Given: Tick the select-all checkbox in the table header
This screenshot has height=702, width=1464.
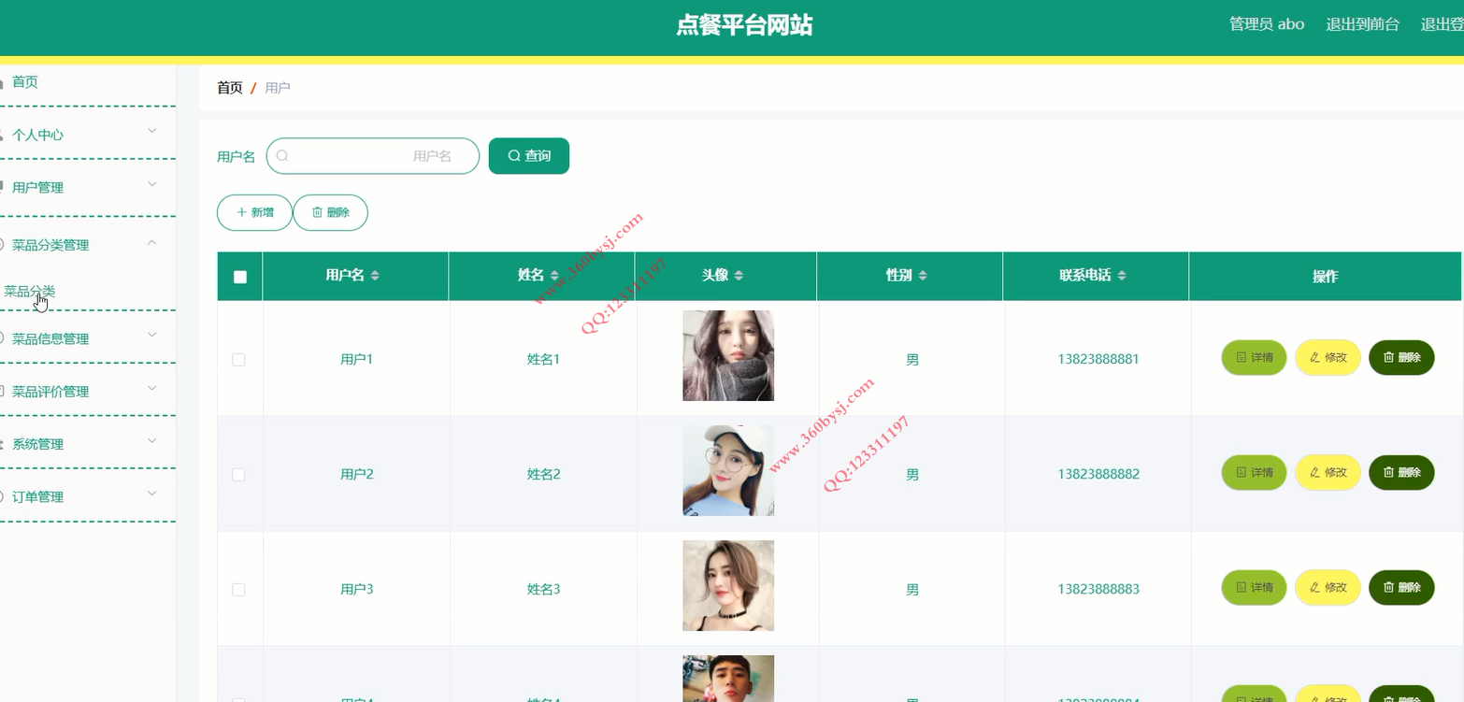Looking at the screenshot, I should tap(240, 277).
